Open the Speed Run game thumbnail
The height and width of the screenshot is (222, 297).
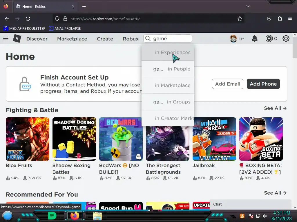(x=121, y=206)
